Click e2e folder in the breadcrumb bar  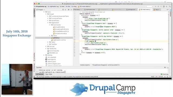pos(68,6)
